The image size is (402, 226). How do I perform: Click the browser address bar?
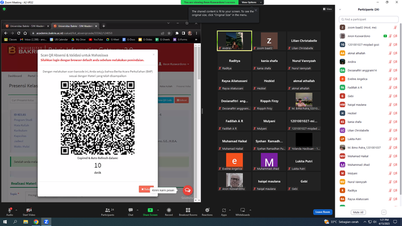pos(98,33)
